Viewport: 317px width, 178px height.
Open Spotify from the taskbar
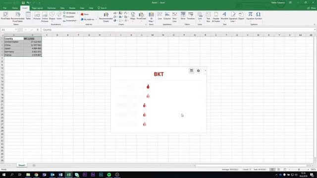click(x=109, y=175)
